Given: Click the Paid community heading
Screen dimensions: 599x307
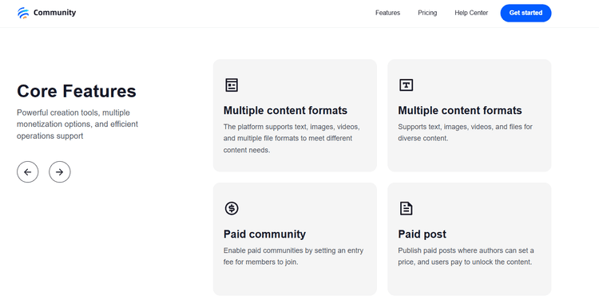Looking at the screenshot, I should 264,234.
